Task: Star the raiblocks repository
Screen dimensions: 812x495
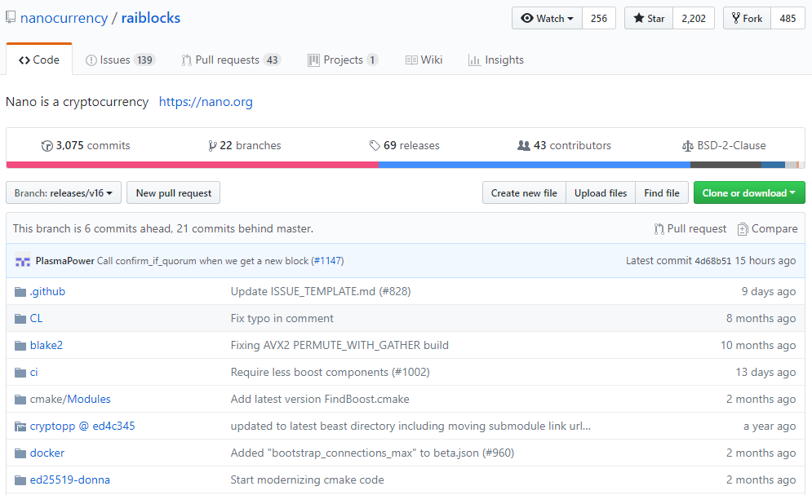Action: point(648,18)
